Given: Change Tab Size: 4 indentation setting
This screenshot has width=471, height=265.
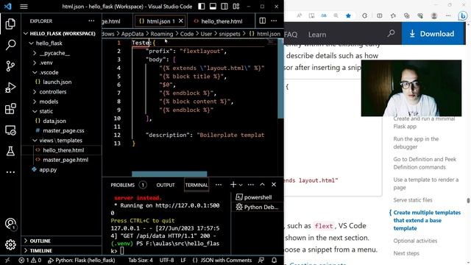Looking at the screenshot, I should 141,260.
